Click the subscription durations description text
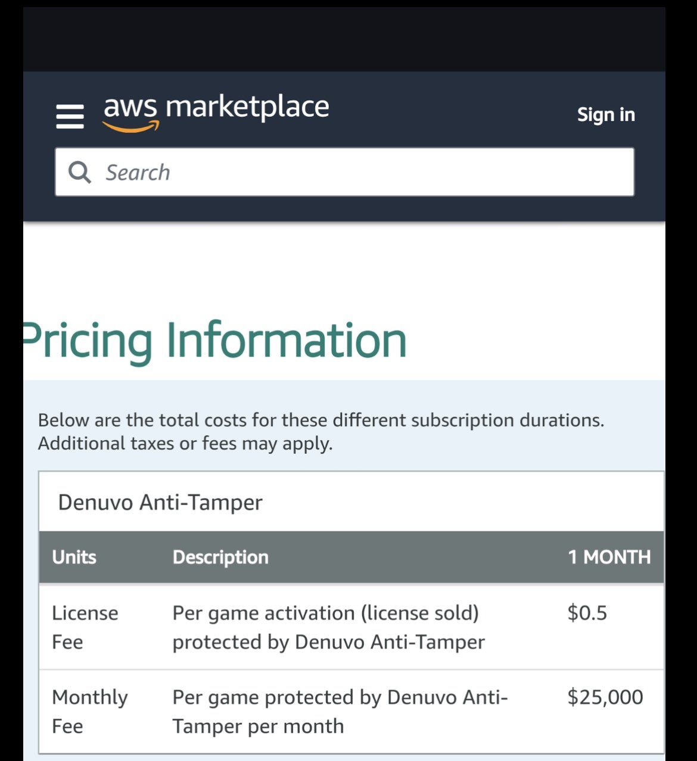This screenshot has width=697, height=761. [321, 420]
